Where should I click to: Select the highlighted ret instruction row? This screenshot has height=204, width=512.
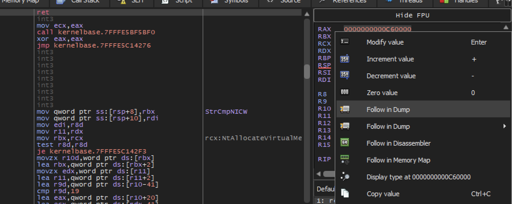click(x=150, y=12)
